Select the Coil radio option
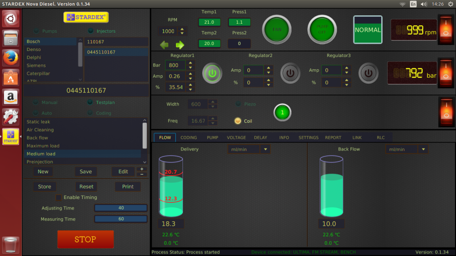The width and height of the screenshot is (456, 256). click(238, 121)
